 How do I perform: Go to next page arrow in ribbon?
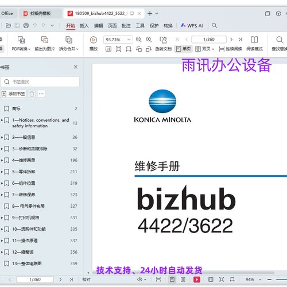click(x=231, y=40)
